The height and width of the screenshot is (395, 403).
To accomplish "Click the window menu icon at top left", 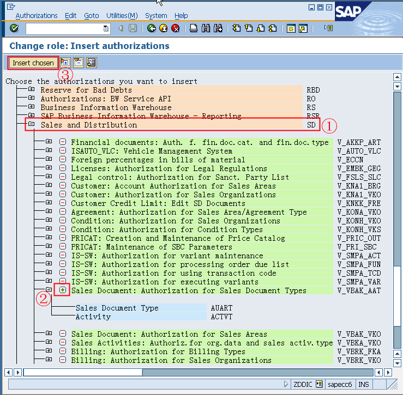I will click(11, 7).
